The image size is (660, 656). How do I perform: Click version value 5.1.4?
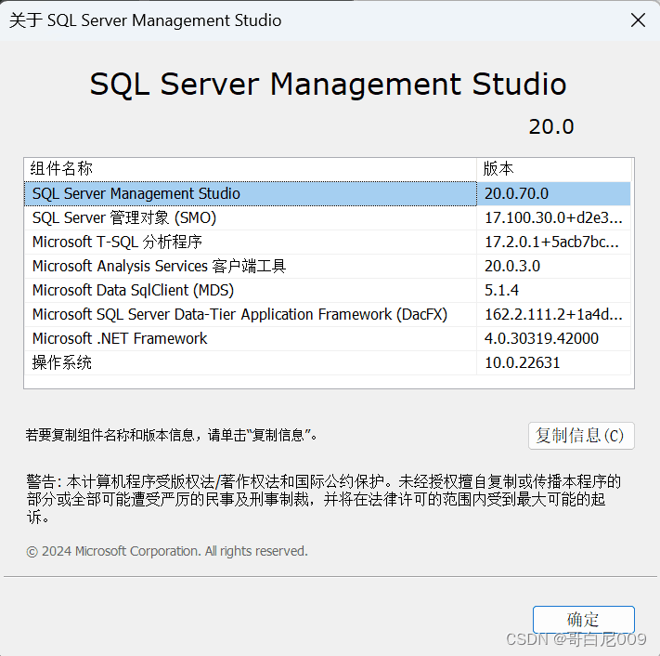pos(502,290)
